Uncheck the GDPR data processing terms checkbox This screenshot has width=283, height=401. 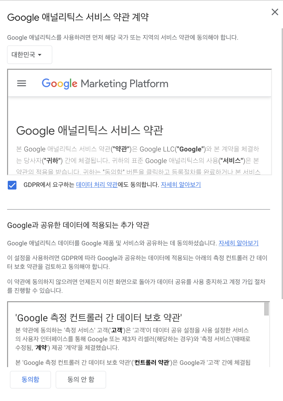point(12,185)
